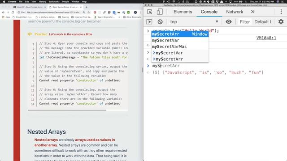The image size is (287, 161).
Task: Open a new Chrome tab
Action: 87,7
